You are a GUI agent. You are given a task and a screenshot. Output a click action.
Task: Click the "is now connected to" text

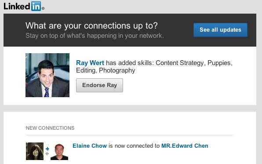[134, 146]
